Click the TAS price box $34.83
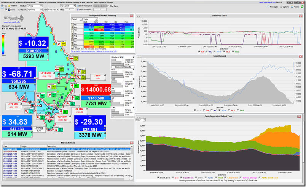 [x=17, y=121]
